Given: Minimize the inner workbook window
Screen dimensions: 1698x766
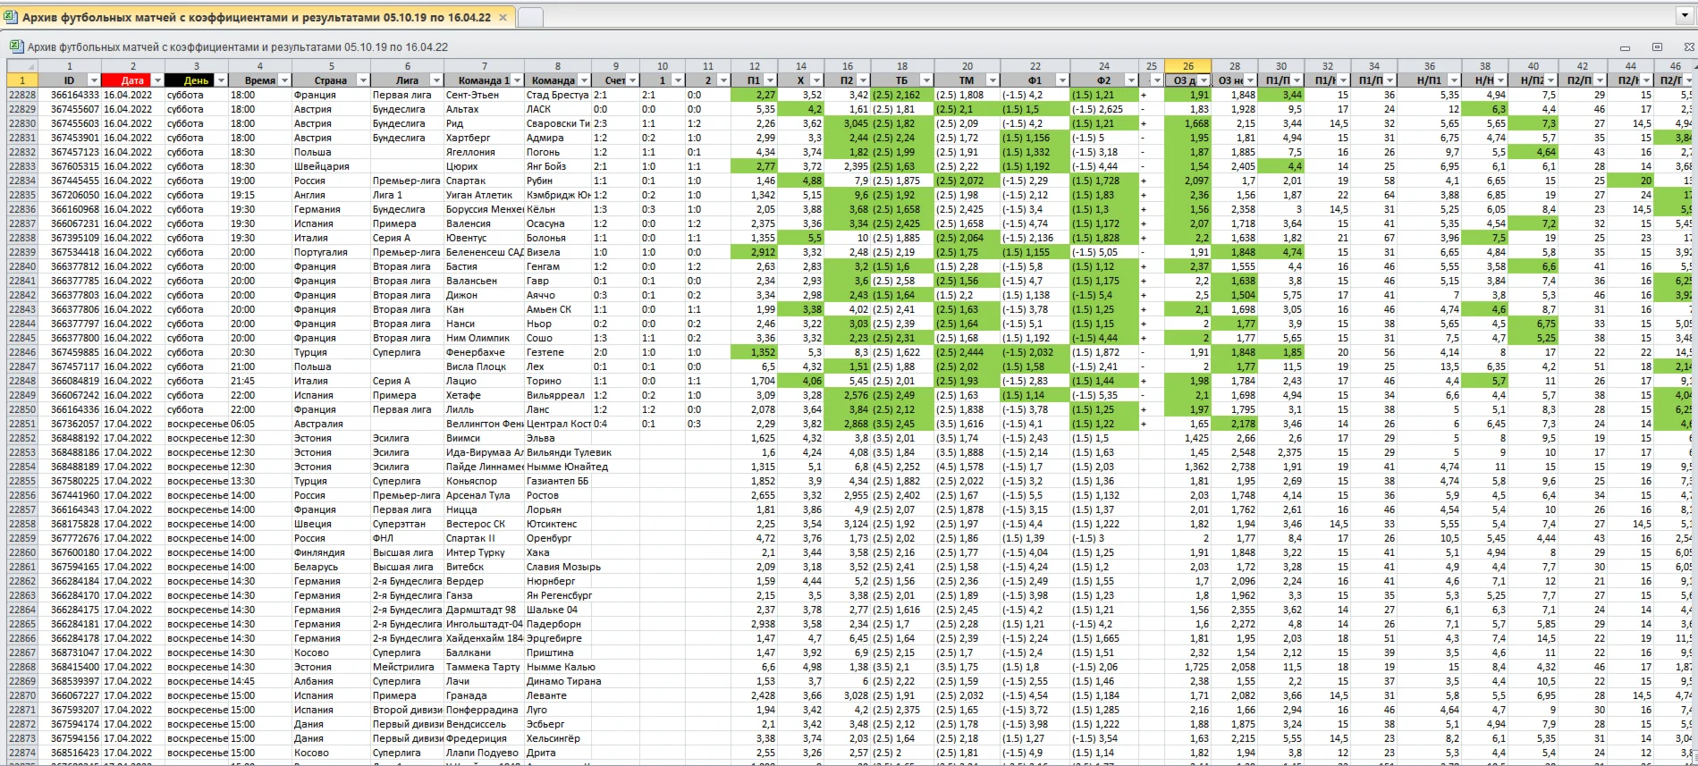Looking at the screenshot, I should pos(1625,47).
